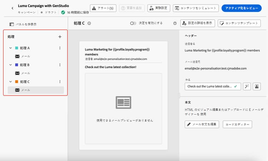Click the side panel collapse handle
This screenshot has width=268, height=161.
(179, 95)
